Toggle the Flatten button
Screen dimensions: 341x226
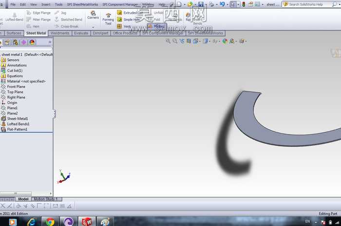[x=156, y=26]
